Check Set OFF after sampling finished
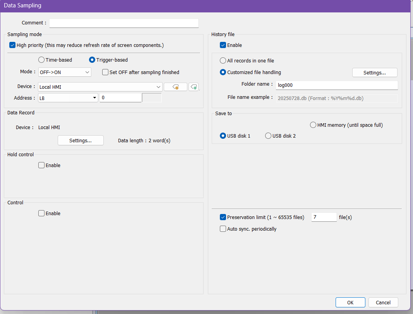The image size is (413, 314). tap(105, 72)
